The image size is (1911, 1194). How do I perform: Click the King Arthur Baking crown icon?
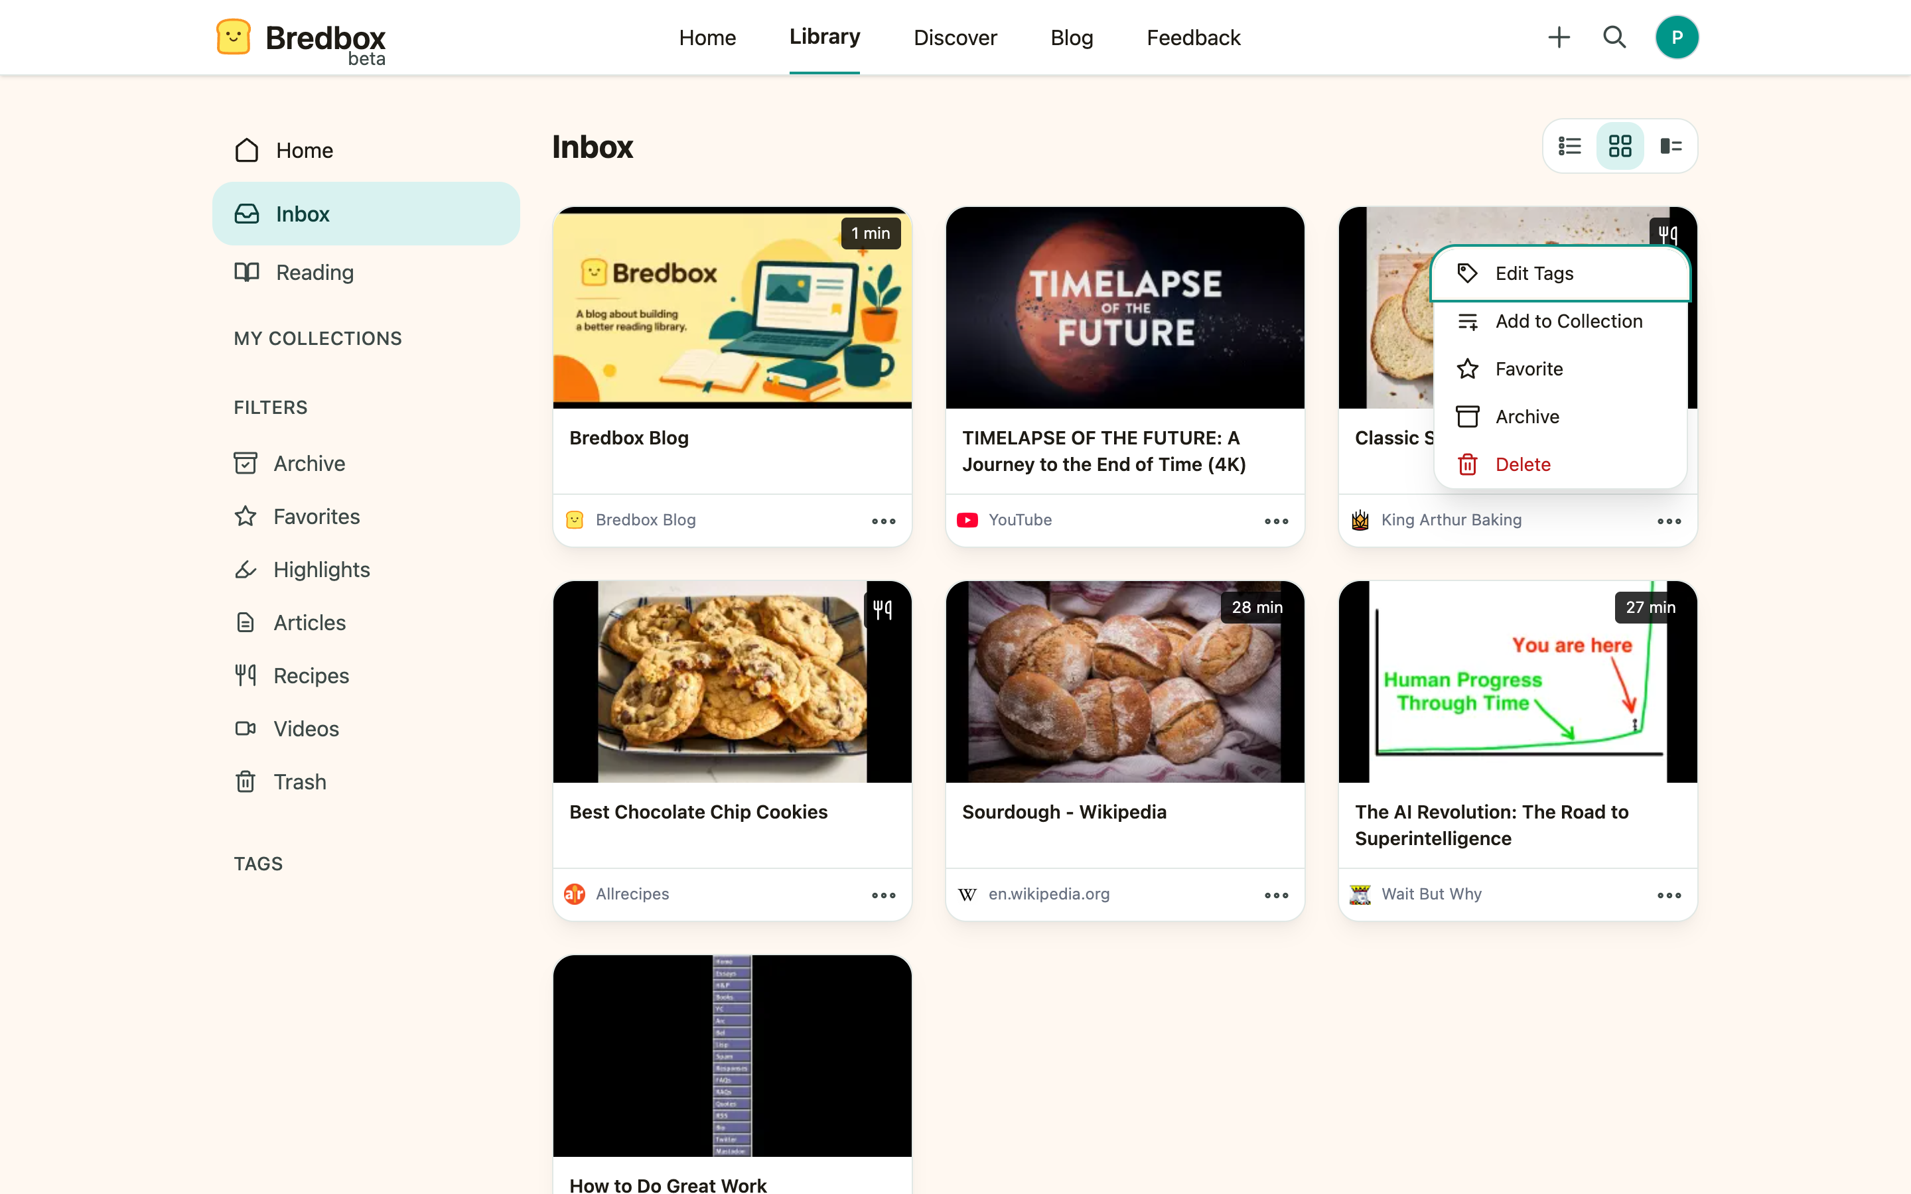tap(1360, 521)
